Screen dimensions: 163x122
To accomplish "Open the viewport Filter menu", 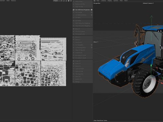I will click(121, 1).
